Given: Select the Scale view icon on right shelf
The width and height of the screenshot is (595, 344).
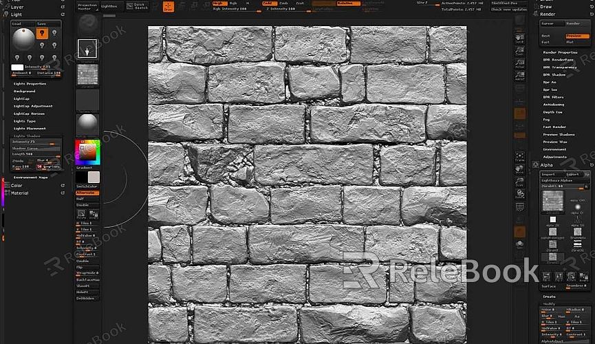Looking at the screenshot, I should pos(519,182).
